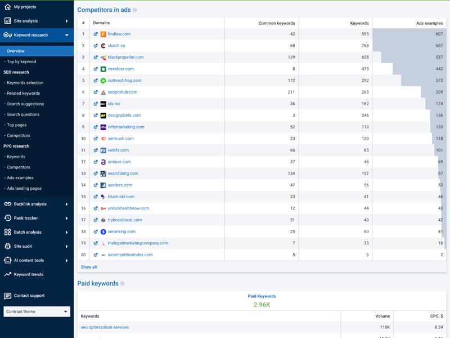Click Show all below competitors table

tap(89, 267)
